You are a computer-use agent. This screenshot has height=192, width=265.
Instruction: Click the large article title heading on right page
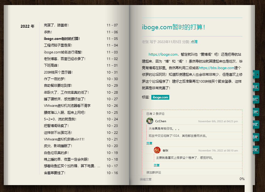pos(173,27)
